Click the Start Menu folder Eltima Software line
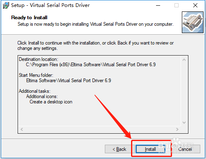 68,81
